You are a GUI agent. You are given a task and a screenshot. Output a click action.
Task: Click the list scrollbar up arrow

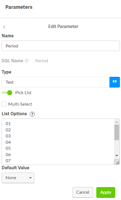click(117, 122)
